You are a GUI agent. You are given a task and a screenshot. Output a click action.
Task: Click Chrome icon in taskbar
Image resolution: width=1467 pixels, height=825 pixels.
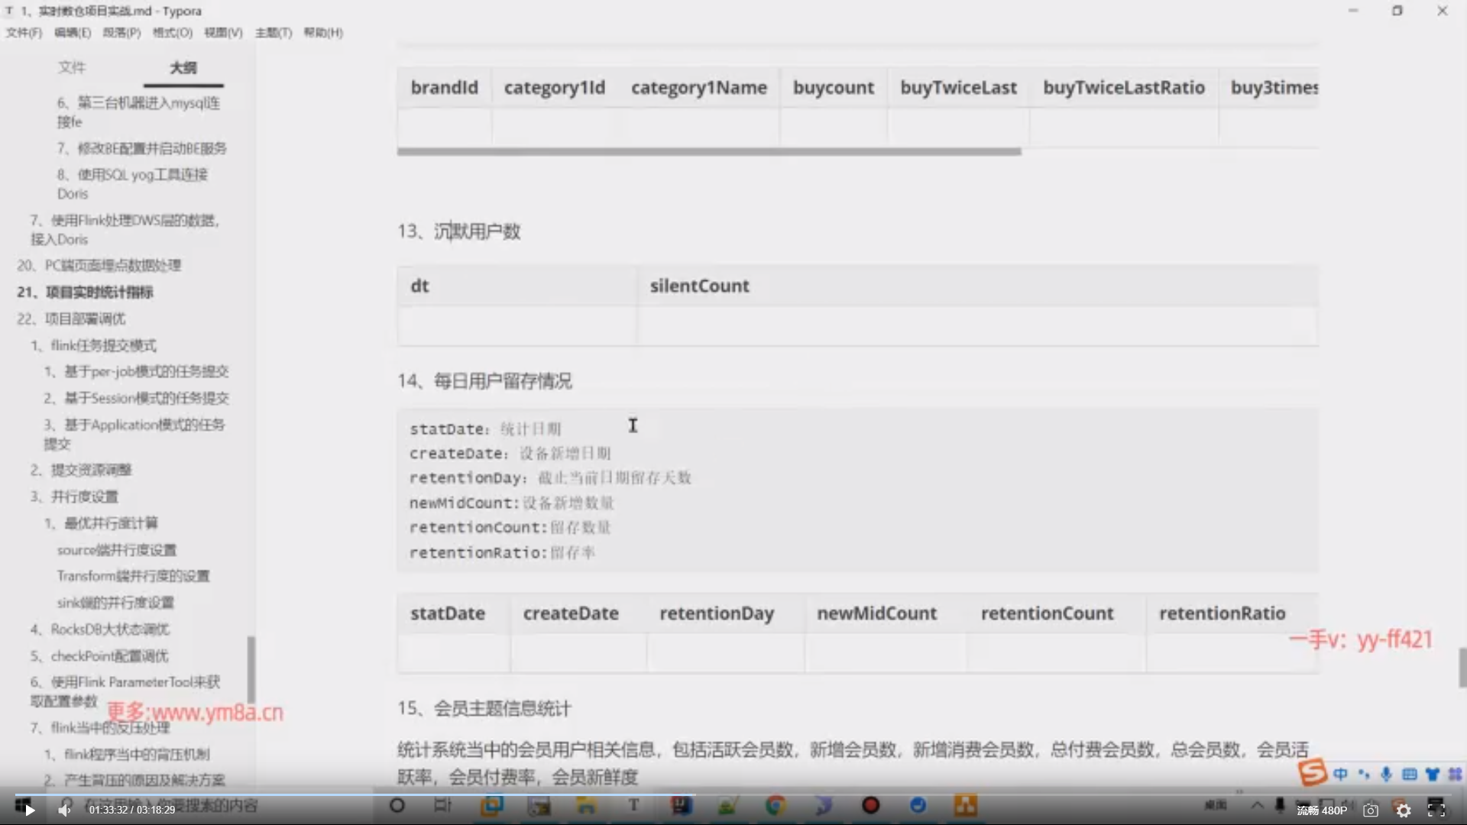coord(776,805)
